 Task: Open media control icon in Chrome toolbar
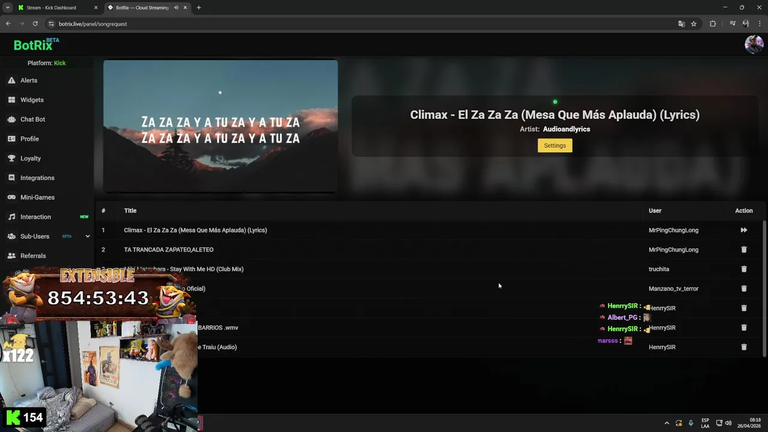click(x=733, y=24)
